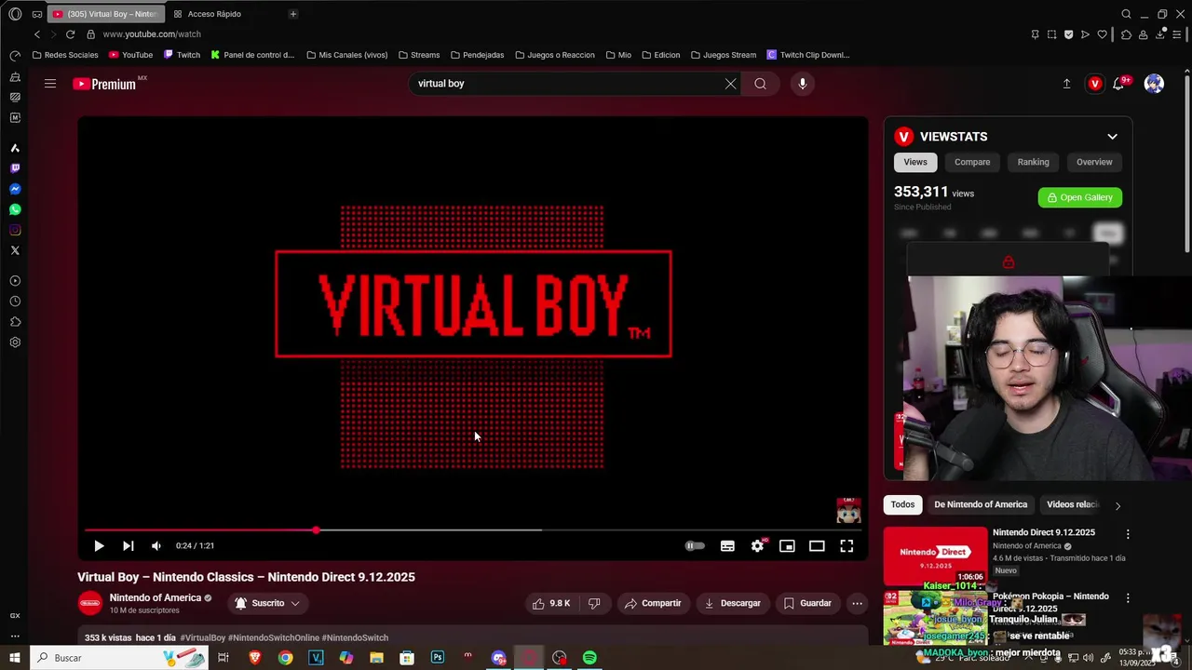Seek on the video progress bar
Screen dimensions: 1192x670
[472, 530]
